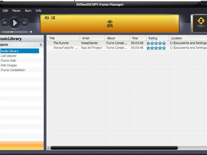Toggle the repeat loop icon

coord(47,18)
